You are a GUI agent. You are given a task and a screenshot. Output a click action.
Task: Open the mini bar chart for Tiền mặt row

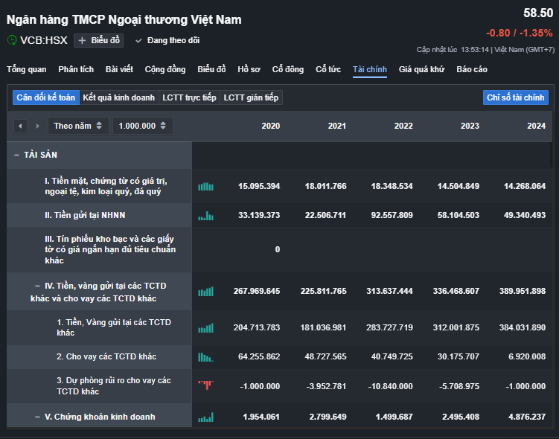[x=205, y=186]
